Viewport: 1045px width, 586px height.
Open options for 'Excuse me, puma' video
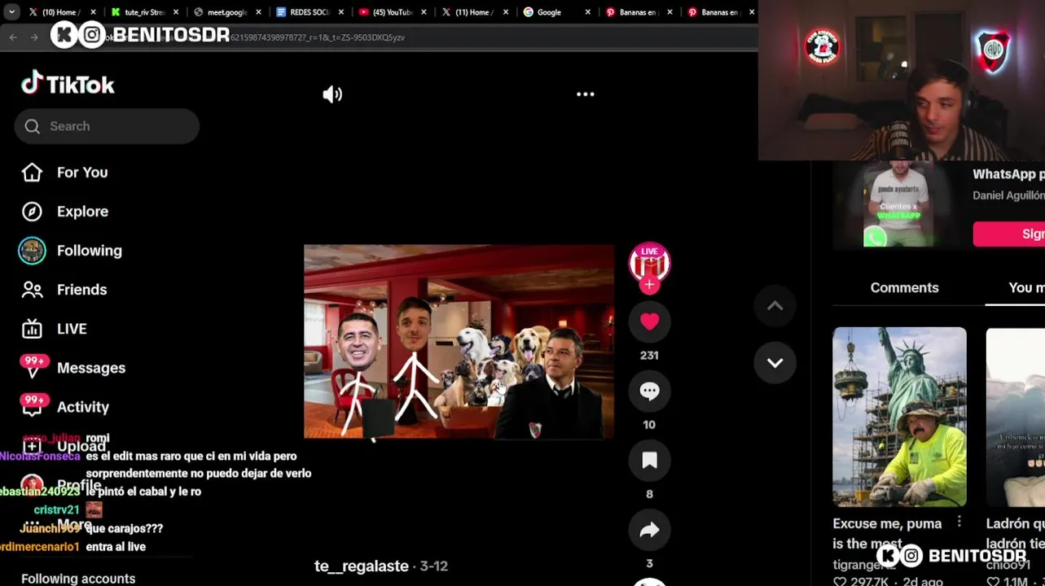959,522
